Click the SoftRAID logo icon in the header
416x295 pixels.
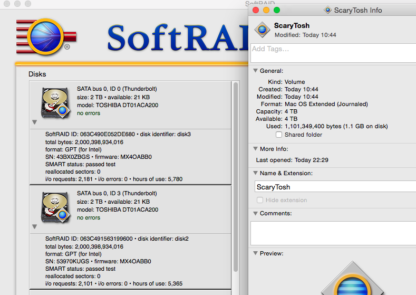point(44,36)
